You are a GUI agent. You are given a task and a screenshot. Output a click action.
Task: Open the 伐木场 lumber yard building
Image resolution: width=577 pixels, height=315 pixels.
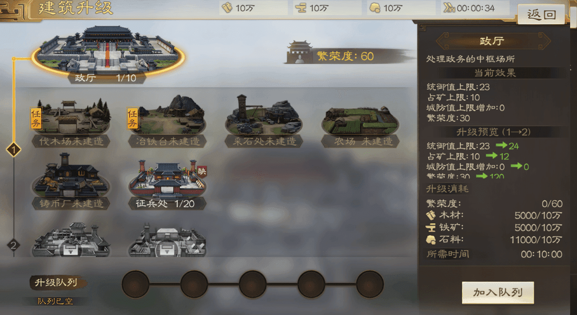(71, 123)
